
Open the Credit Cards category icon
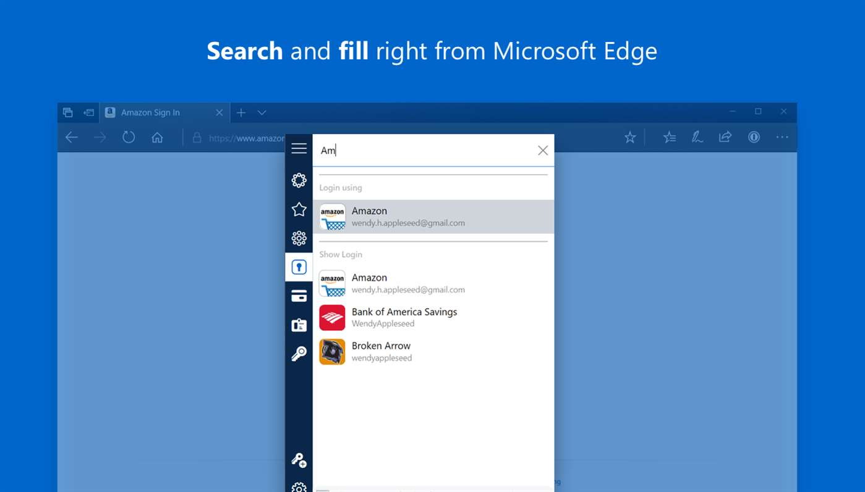pos(299,296)
